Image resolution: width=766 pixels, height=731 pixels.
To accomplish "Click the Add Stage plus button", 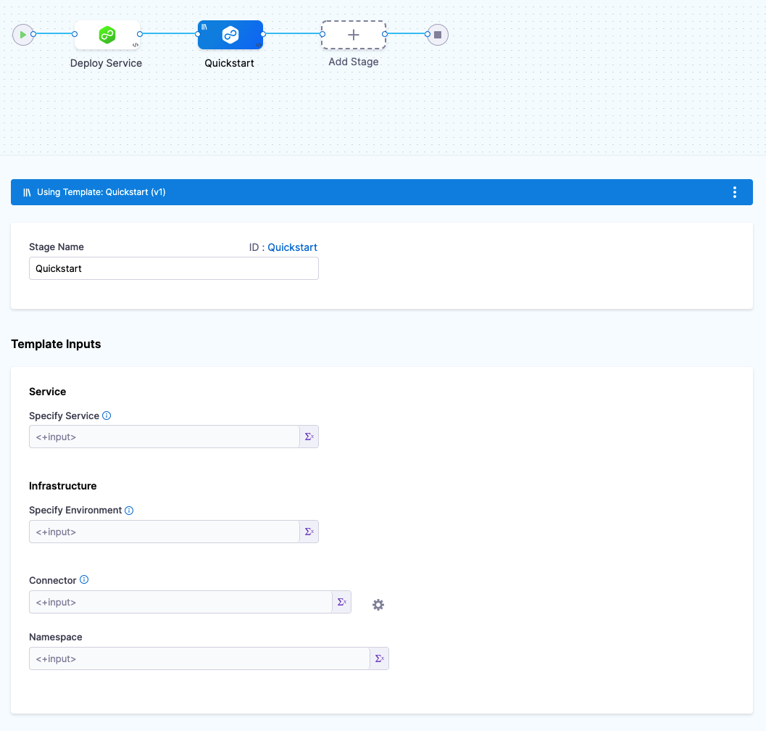I will [x=354, y=35].
